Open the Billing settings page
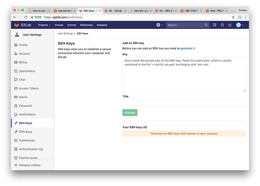The width and height of the screenshot is (260, 186). 23,62
